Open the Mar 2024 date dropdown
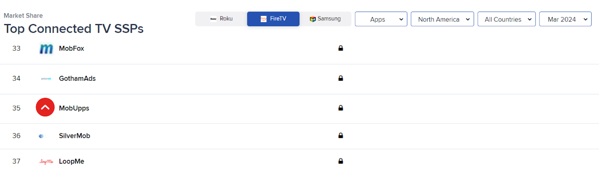599x173 pixels. pos(565,19)
